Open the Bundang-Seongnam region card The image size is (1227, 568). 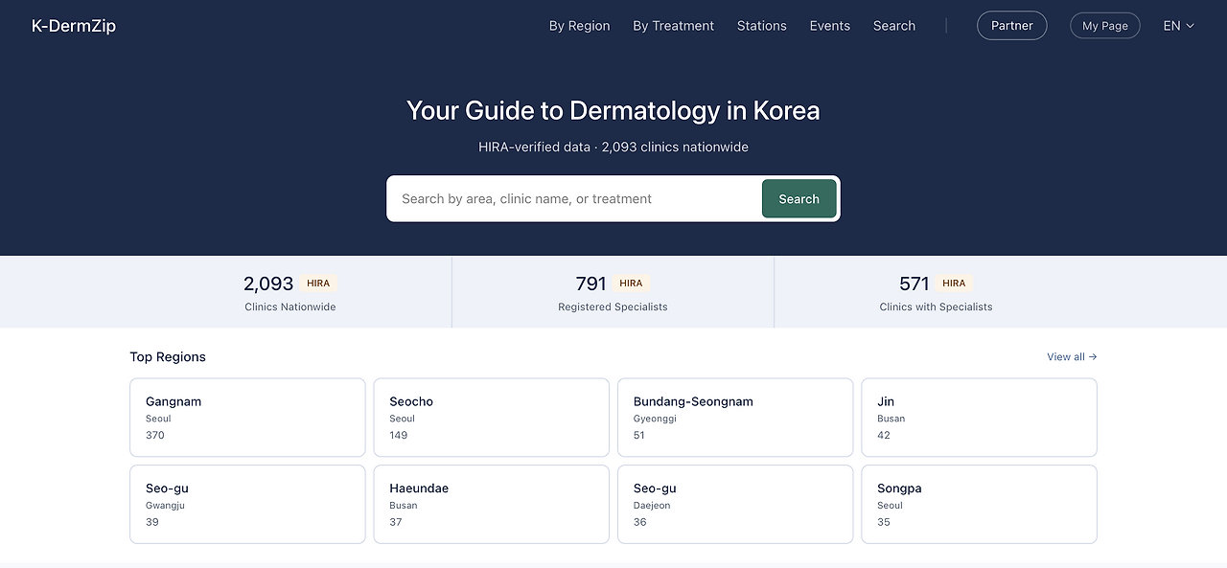(x=735, y=418)
